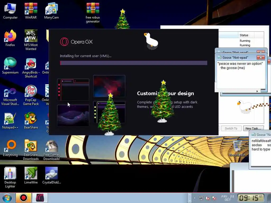This screenshot has height=203, width=271.
Task: Click the FRI 25 OCT date display
Action: coord(228,198)
